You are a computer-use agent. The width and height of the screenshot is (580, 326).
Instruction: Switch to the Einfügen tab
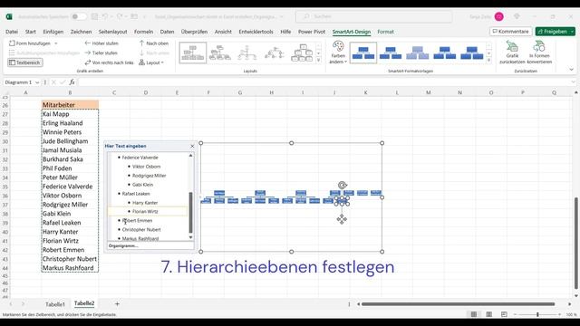(53, 32)
